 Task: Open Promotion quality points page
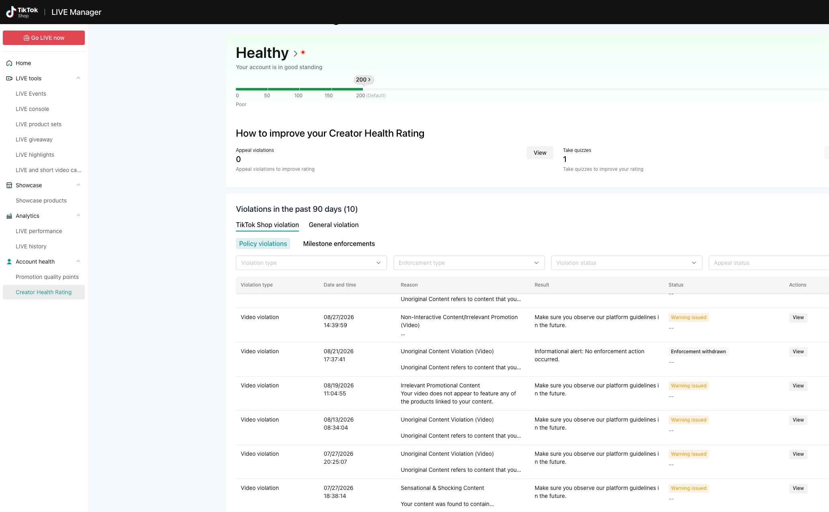coord(47,277)
